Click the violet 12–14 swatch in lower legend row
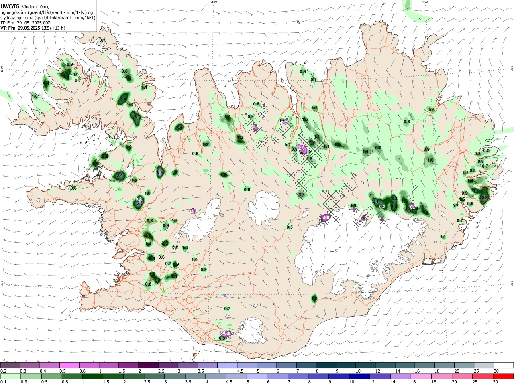Image resolution: width=514 pixels, height=385 pixels. tap(380, 376)
